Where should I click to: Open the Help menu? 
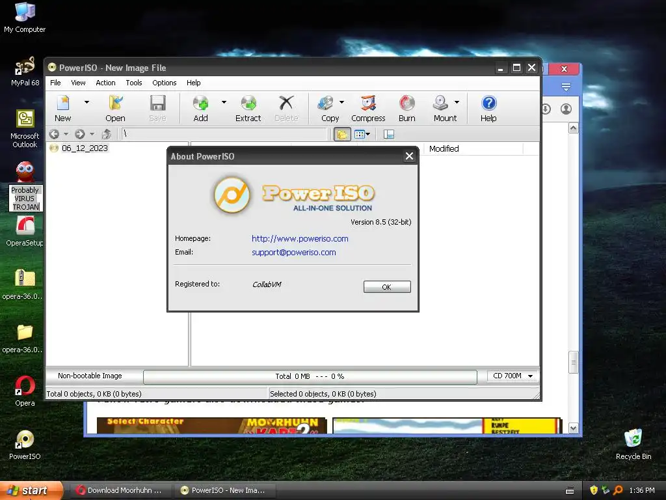tap(193, 83)
